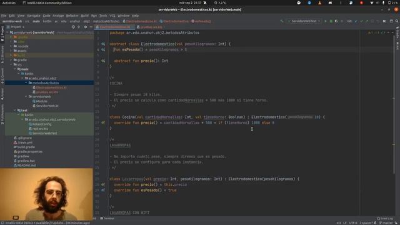Expand the assets folder node
The height and width of the screenshot is (225, 400).
pos(11,51)
